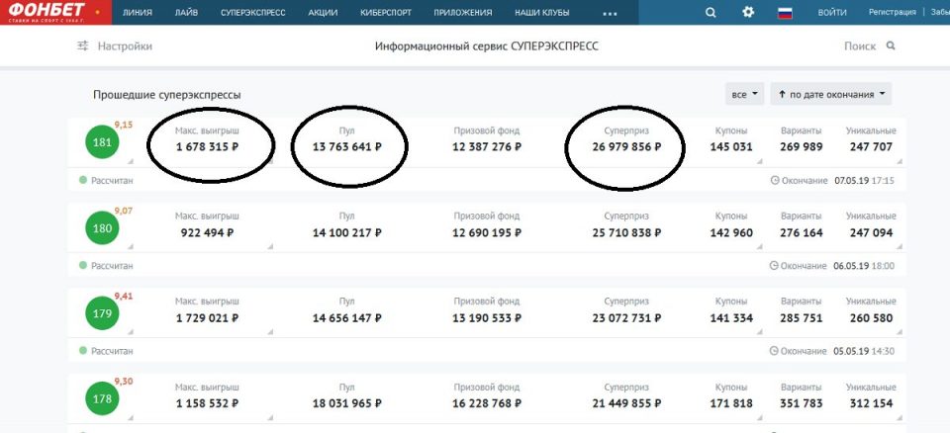Open the search magnifier in top bar
This screenshot has height=433, width=950.
click(711, 13)
